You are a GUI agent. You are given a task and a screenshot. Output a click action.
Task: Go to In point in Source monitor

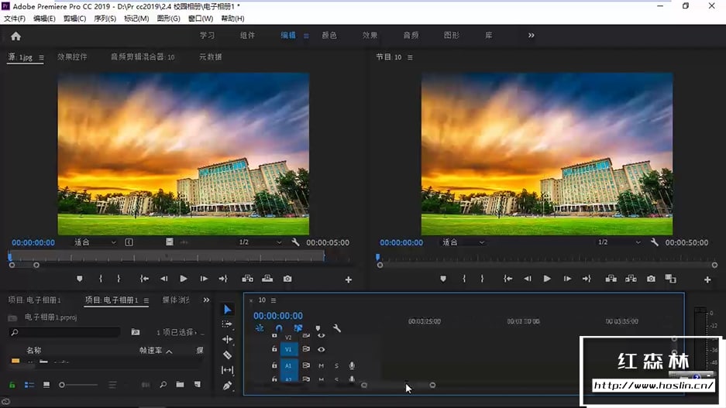point(144,279)
